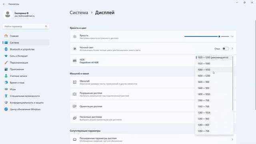Open Расширенные параметры дисплея chevron
This screenshot has height=144, width=256.
(x=232, y=140)
